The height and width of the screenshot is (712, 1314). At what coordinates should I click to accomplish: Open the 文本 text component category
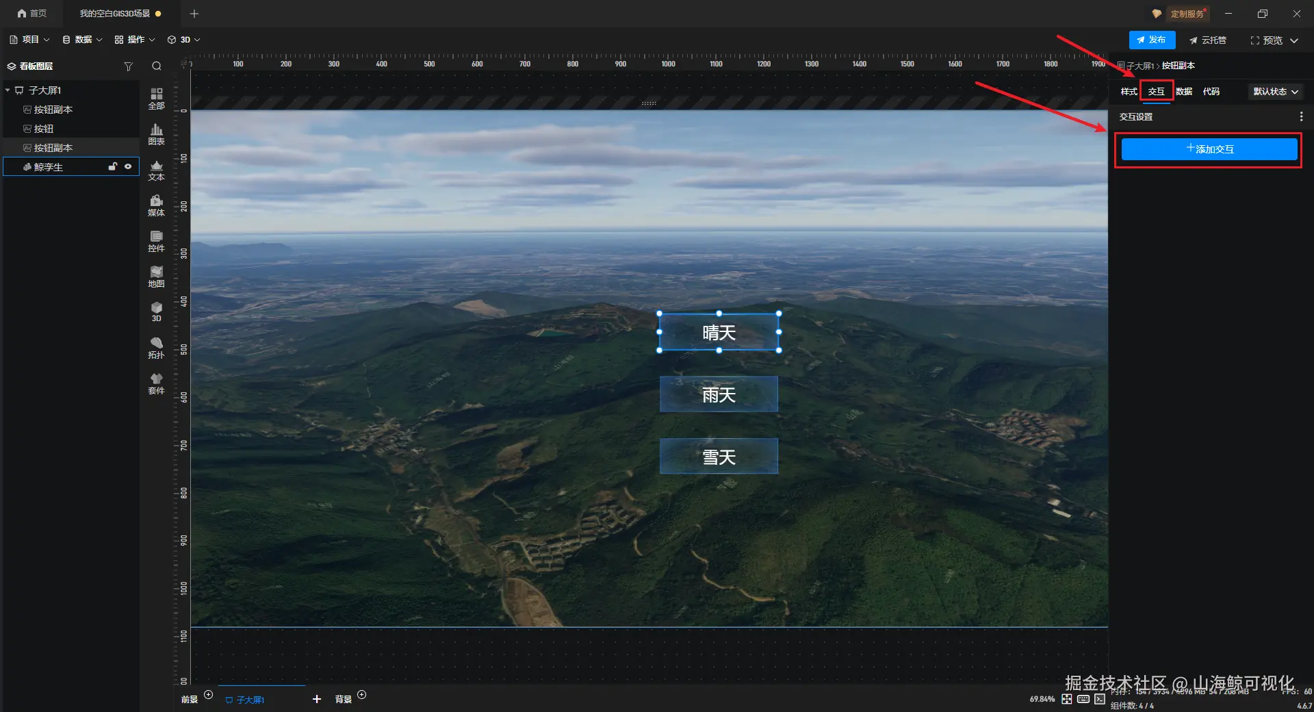point(156,170)
